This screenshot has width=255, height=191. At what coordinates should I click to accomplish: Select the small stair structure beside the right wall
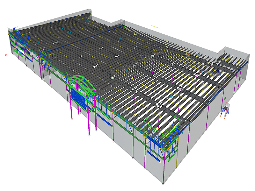point(226,110)
